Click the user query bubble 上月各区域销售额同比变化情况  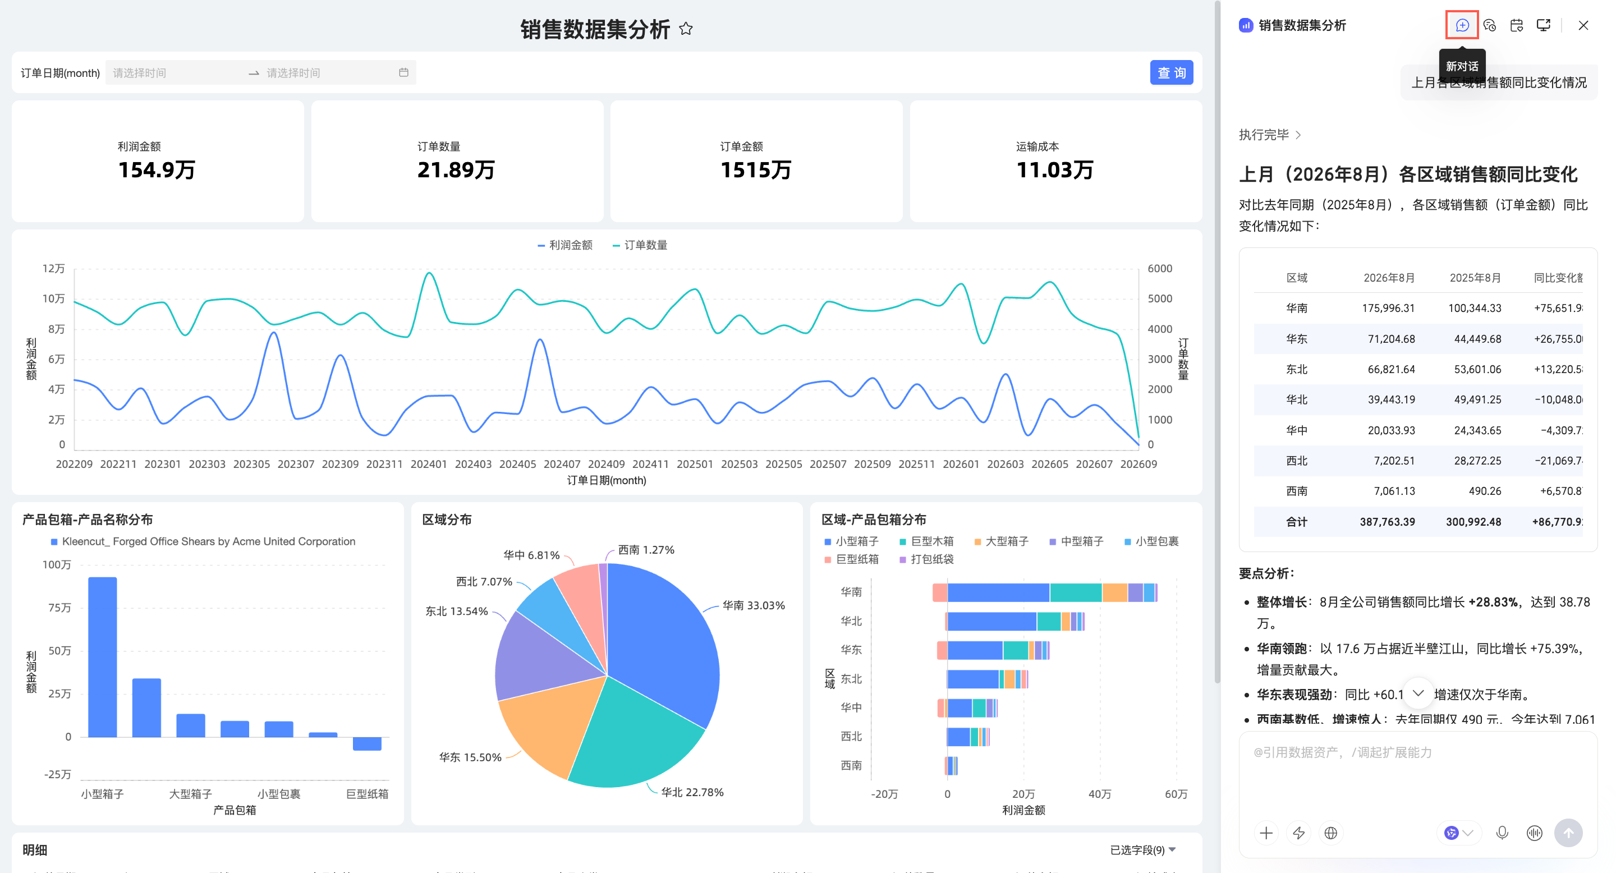[x=1499, y=82]
